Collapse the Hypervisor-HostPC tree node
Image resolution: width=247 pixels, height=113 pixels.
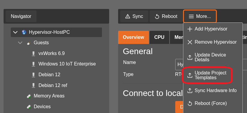tap(15, 32)
